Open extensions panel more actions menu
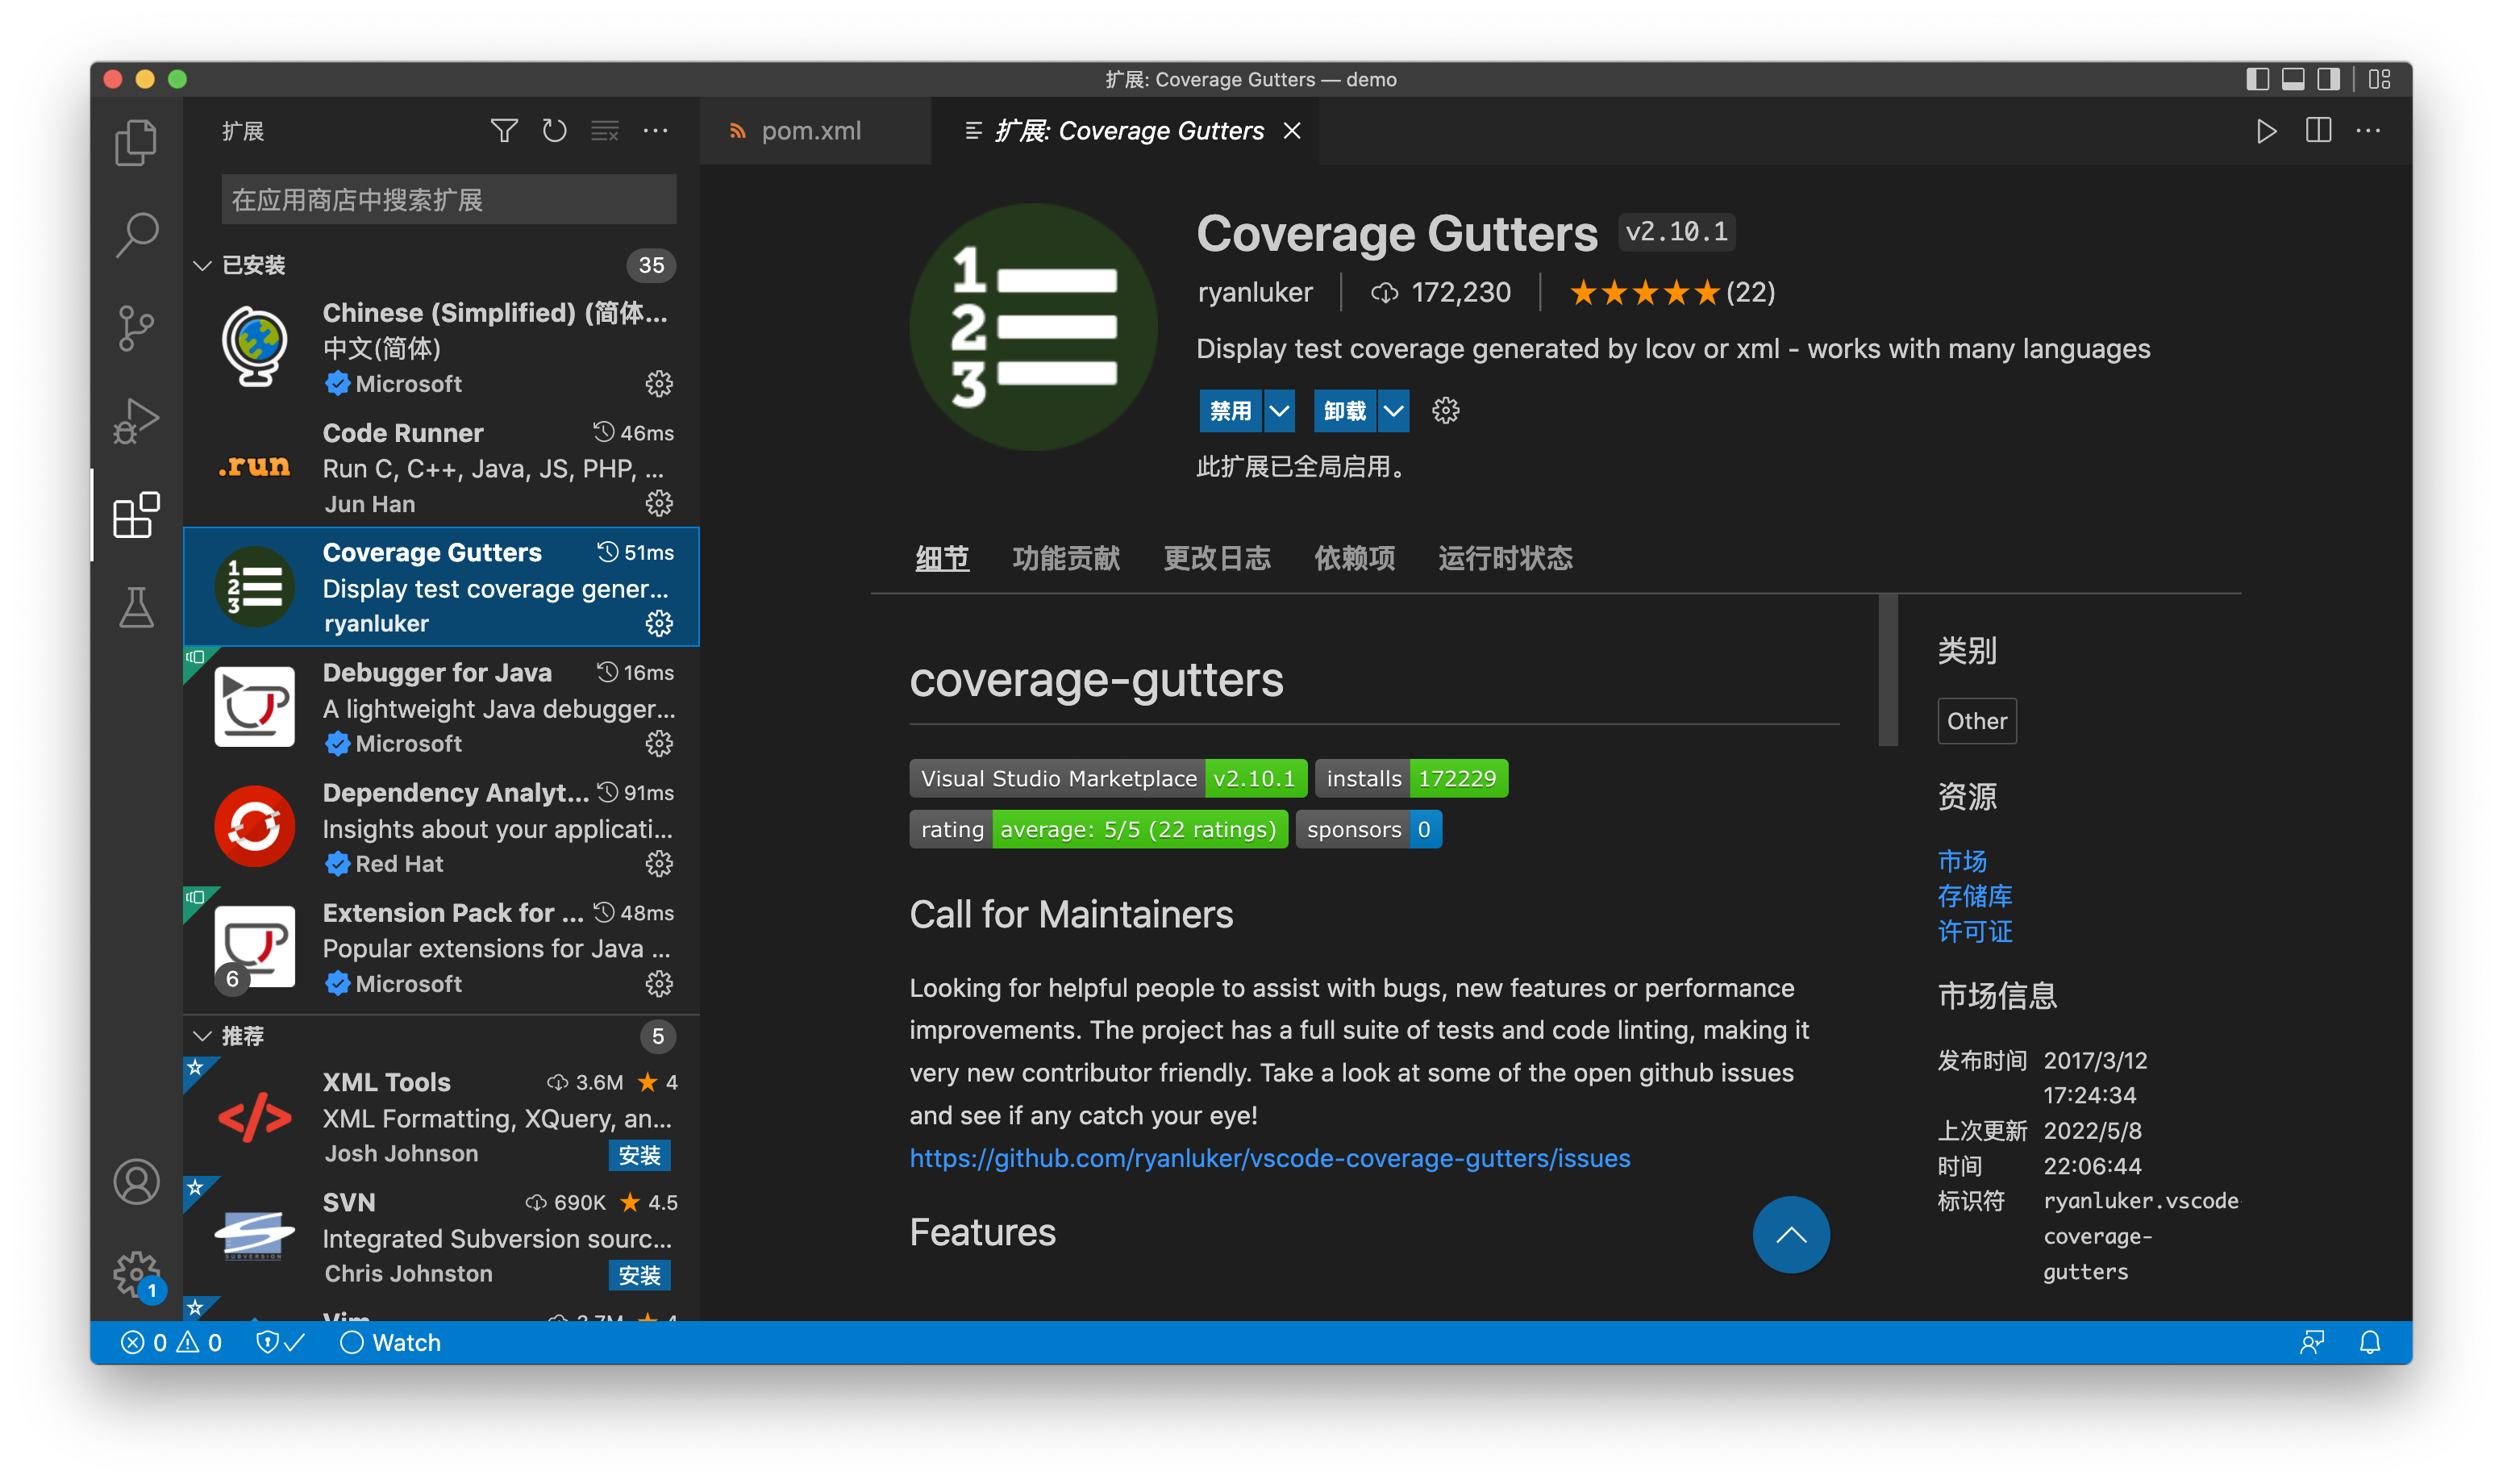The height and width of the screenshot is (1484, 2503). point(655,131)
